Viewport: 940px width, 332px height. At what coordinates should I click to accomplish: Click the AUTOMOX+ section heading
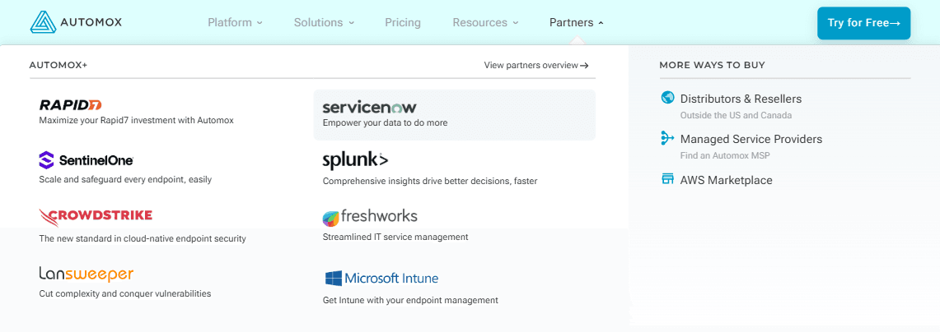point(58,65)
